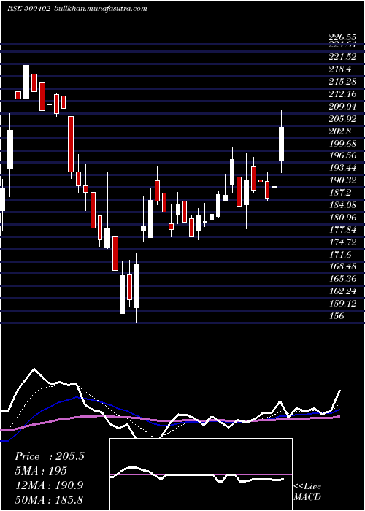
Task: Click the 50MA : 185.8 readout
Action: (49, 499)
